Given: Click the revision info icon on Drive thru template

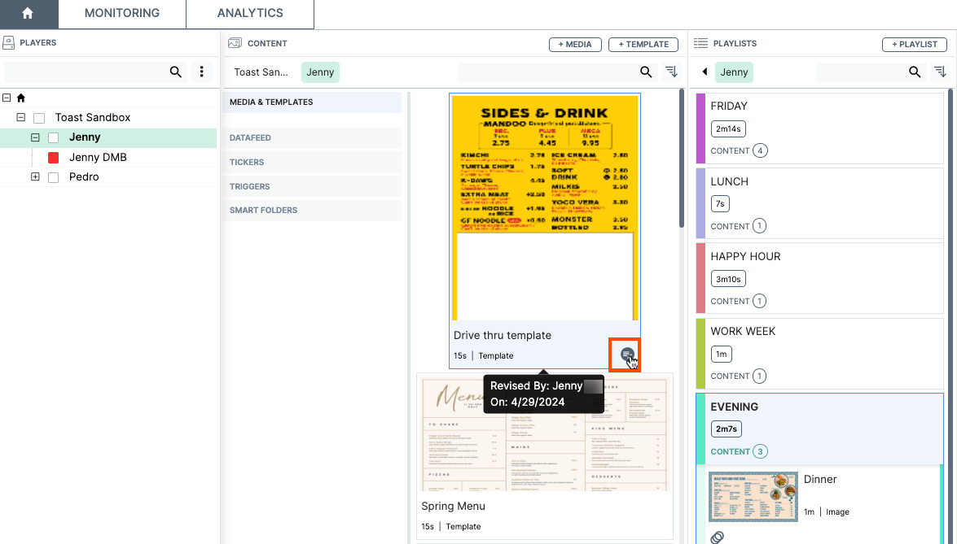Looking at the screenshot, I should (626, 355).
